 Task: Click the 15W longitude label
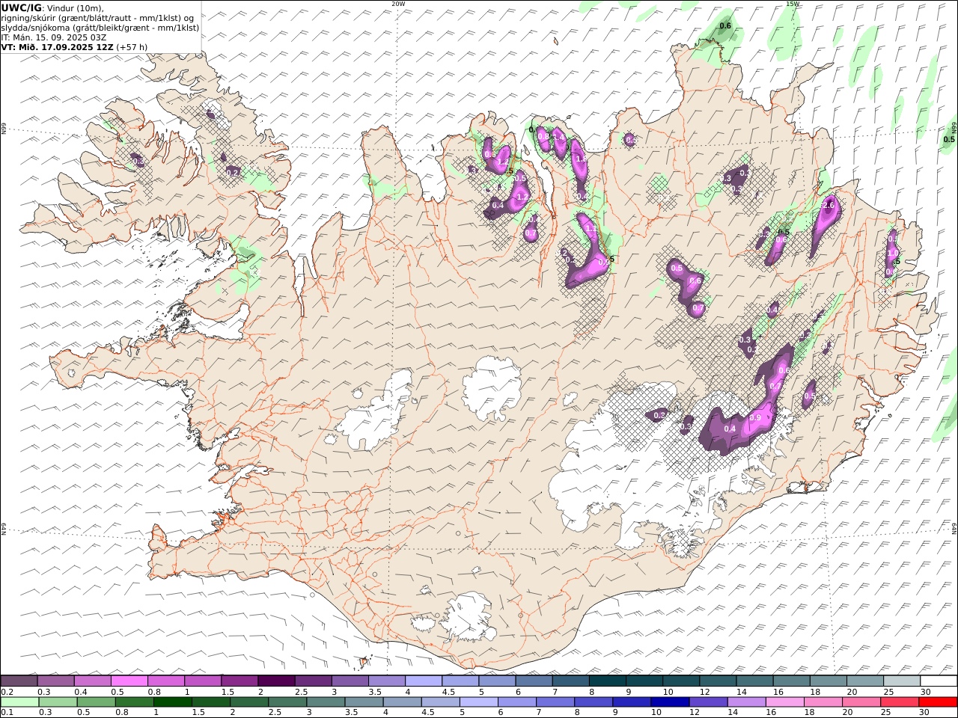[793, 3]
